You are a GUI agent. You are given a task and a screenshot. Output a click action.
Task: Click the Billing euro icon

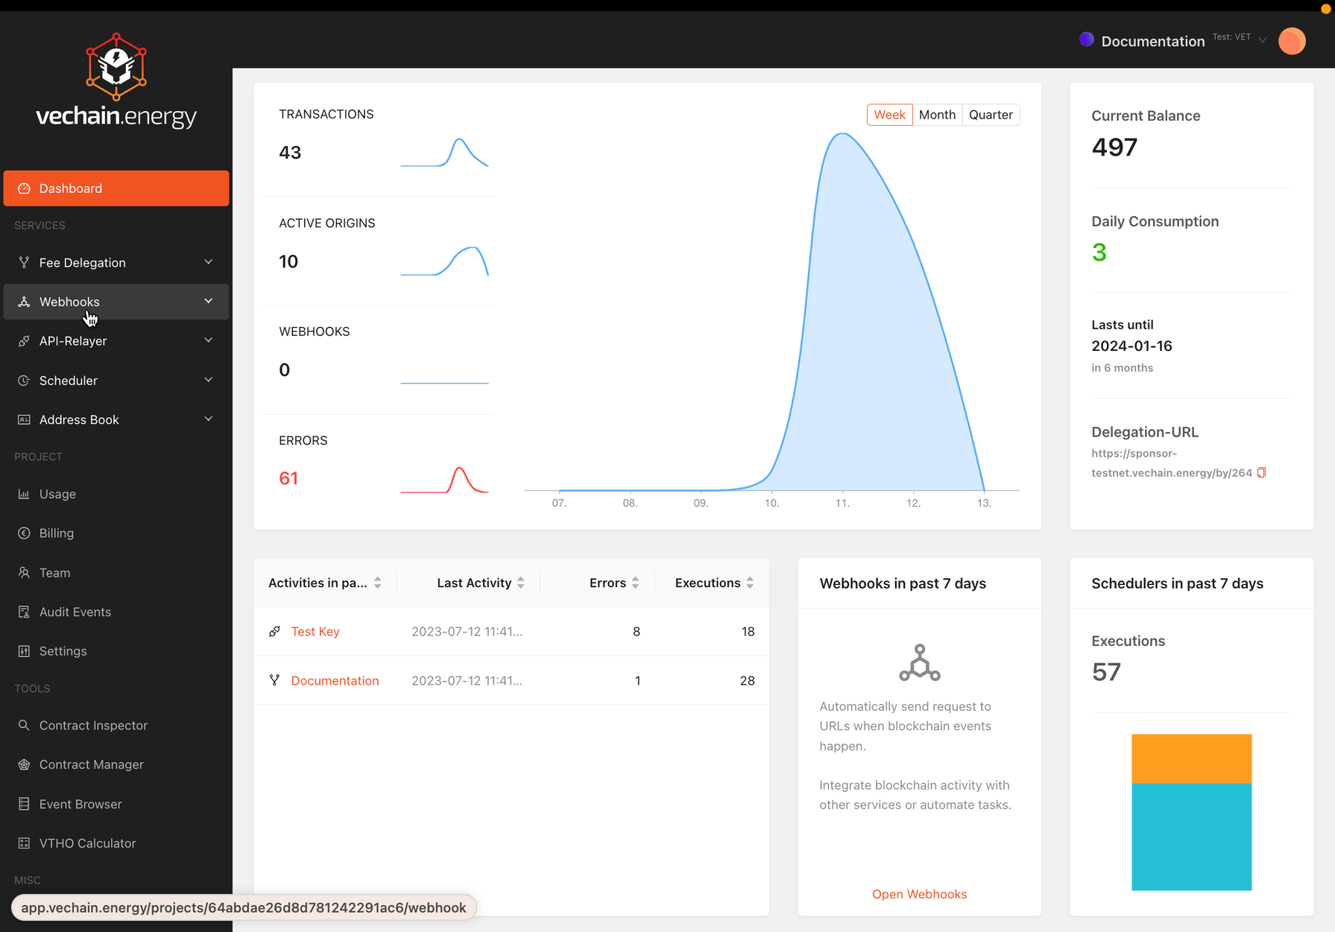click(x=24, y=533)
